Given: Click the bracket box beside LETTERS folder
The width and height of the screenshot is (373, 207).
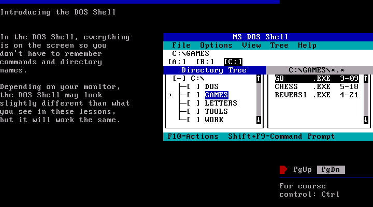Looking at the screenshot, I should [193, 103].
